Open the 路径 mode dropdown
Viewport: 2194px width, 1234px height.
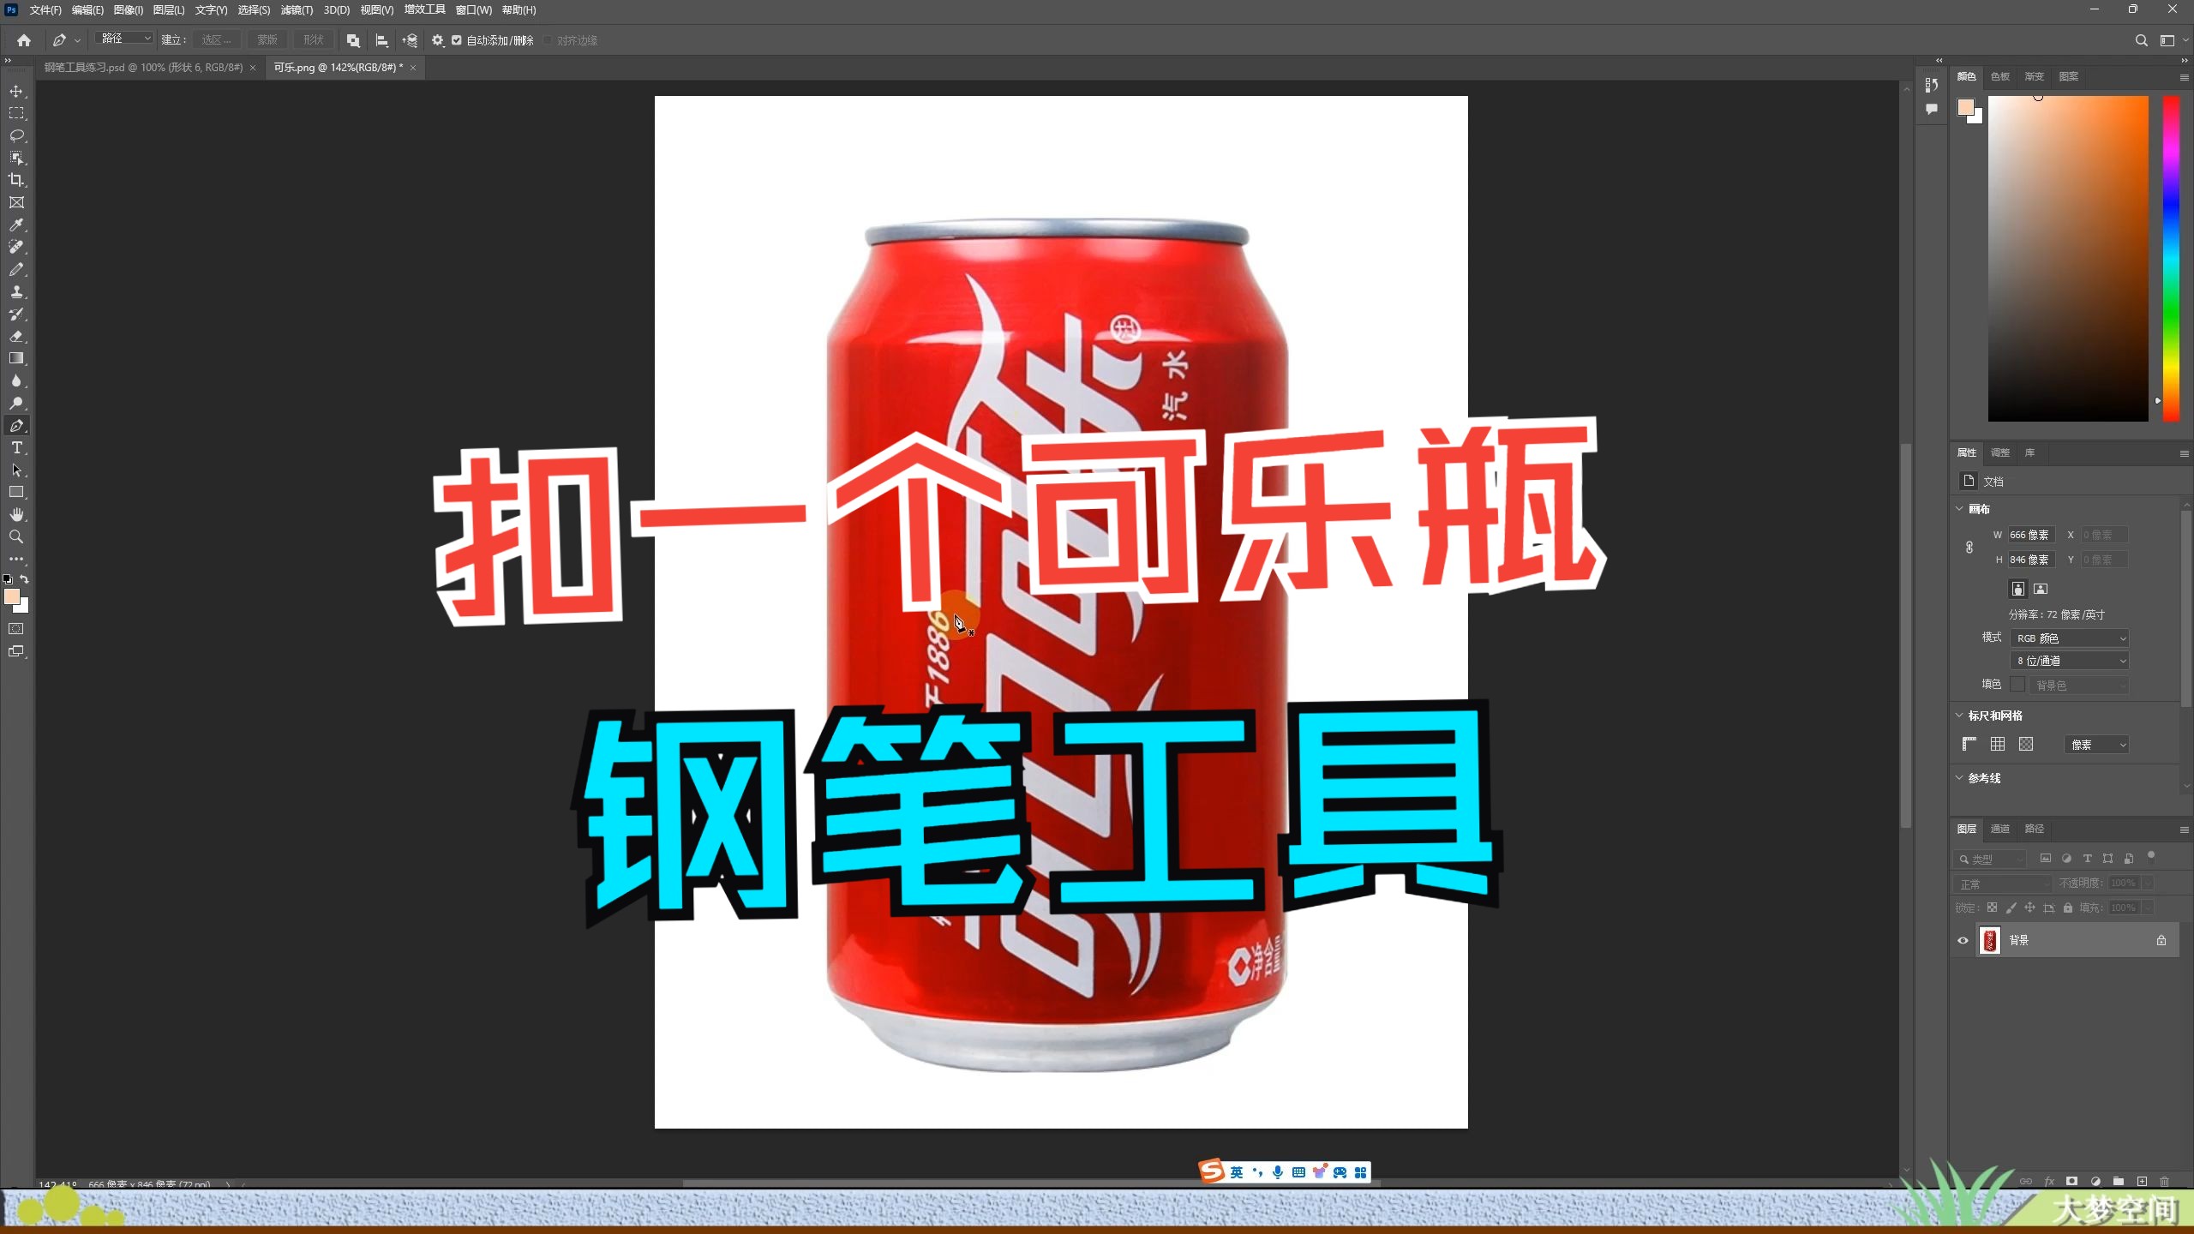[x=125, y=39]
